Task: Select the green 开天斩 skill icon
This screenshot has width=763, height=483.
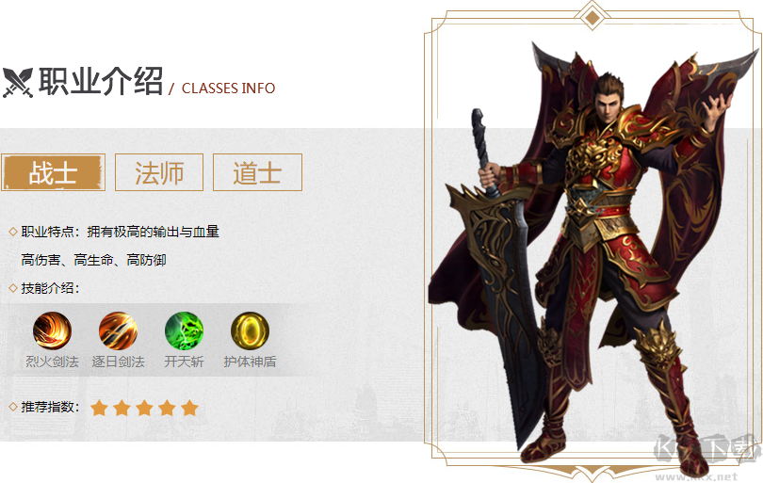Action: point(184,330)
